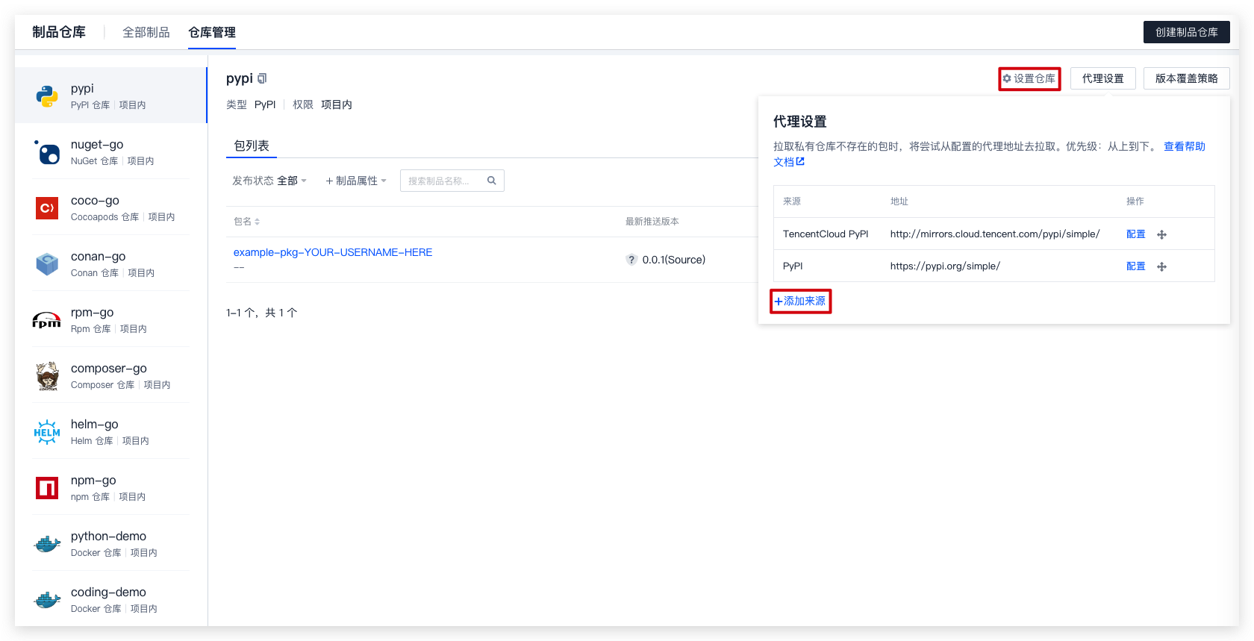
Task: Open the helm-go Helm icon
Action: [x=47, y=432]
